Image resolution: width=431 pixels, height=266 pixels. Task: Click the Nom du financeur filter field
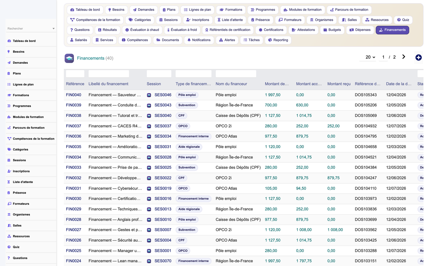(236, 74)
